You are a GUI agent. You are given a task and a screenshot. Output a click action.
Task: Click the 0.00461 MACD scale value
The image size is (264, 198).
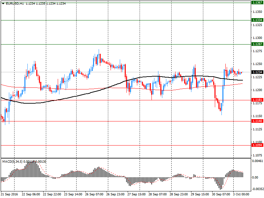257,161
